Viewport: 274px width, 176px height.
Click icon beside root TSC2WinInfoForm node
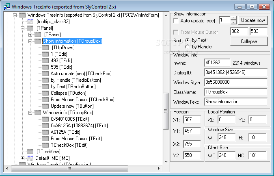point(22,15)
